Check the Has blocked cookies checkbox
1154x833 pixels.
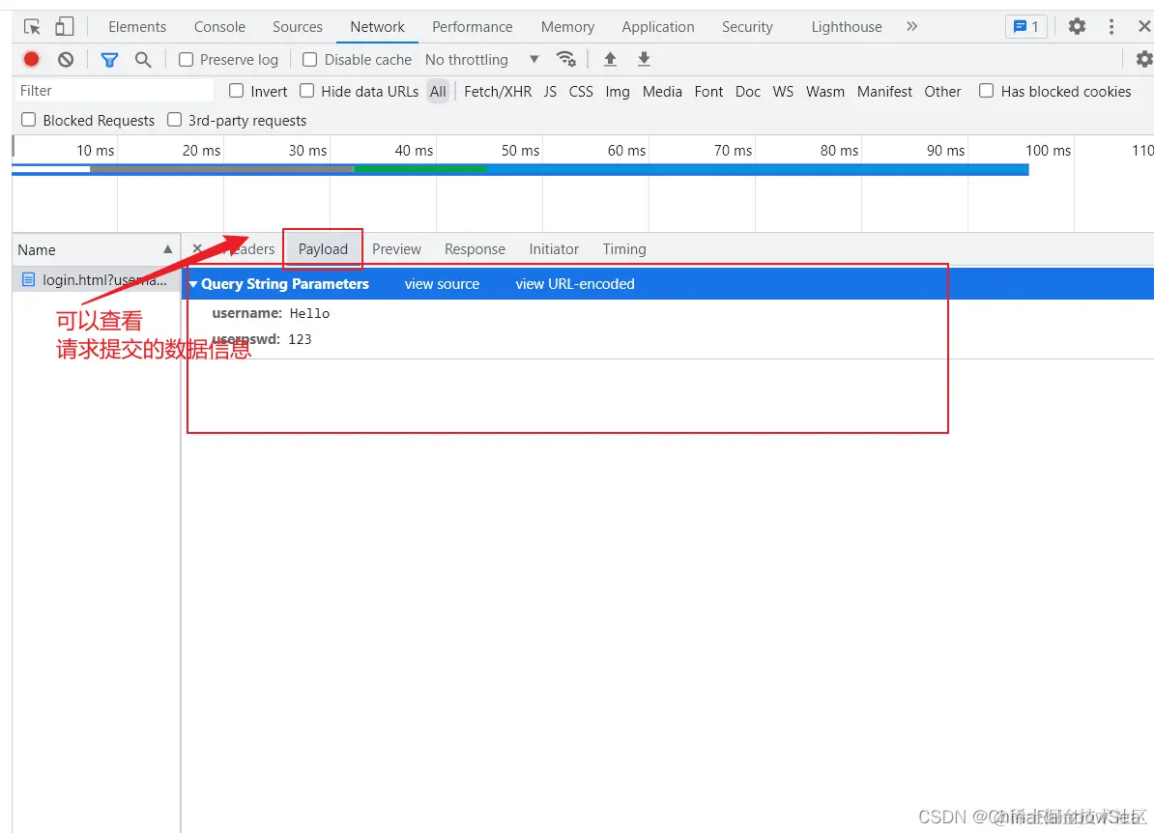[986, 91]
